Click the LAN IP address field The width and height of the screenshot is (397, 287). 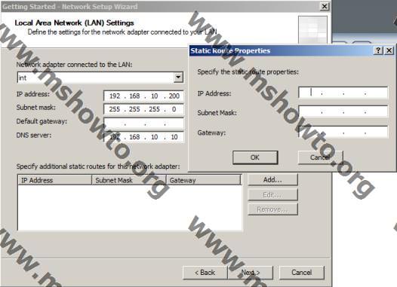[x=143, y=96]
